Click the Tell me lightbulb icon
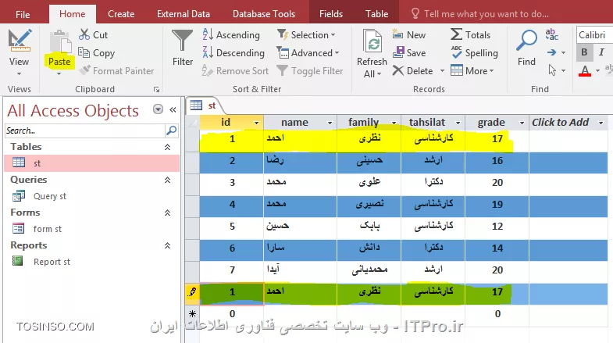Viewport: 613px width, 343px height. (x=415, y=14)
